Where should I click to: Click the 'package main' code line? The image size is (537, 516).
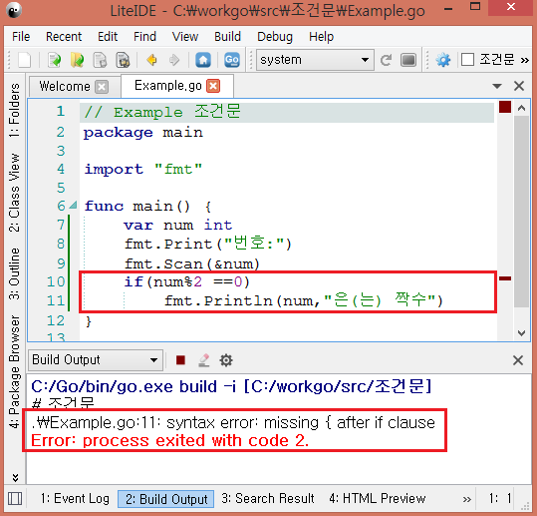(x=143, y=133)
